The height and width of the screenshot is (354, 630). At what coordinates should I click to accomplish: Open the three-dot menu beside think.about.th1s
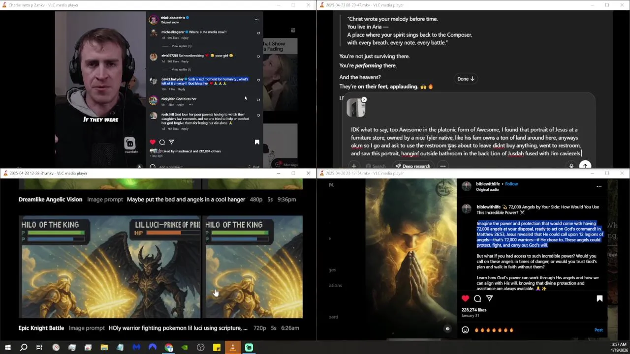pos(256,20)
